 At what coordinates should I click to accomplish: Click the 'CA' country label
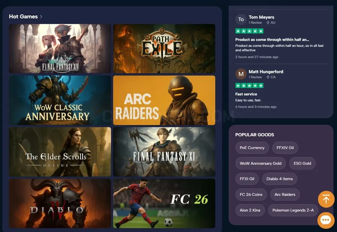273,77
